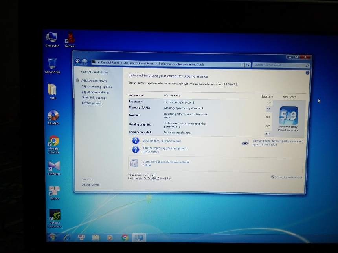
Task: Open 'Action Center' under See also
Action: pos(91,185)
